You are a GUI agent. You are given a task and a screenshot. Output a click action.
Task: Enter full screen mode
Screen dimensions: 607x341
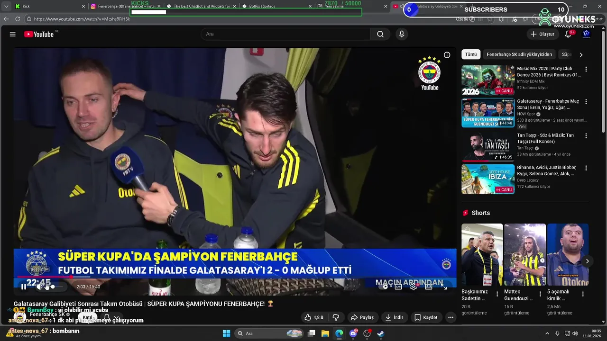tap(444, 287)
